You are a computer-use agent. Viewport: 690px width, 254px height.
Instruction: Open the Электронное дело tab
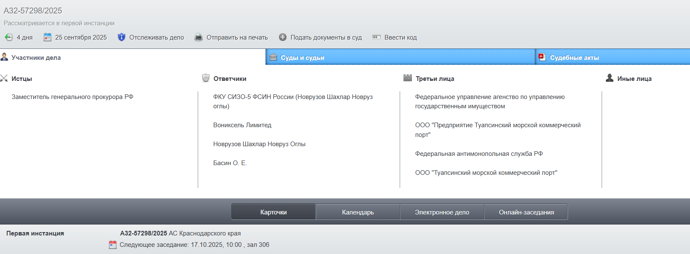(x=442, y=212)
